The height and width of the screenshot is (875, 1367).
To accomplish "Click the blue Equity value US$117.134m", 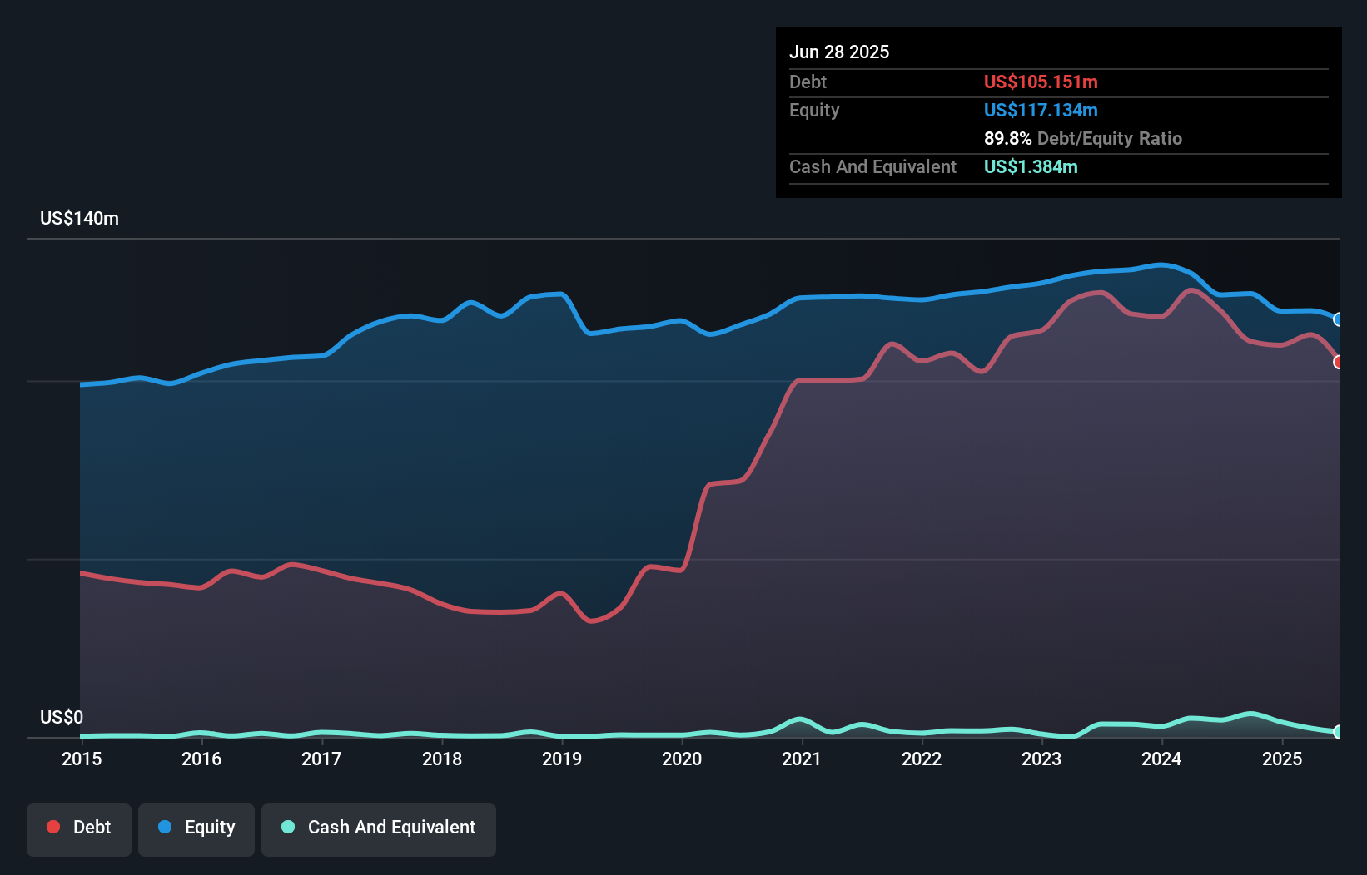I will [1041, 110].
